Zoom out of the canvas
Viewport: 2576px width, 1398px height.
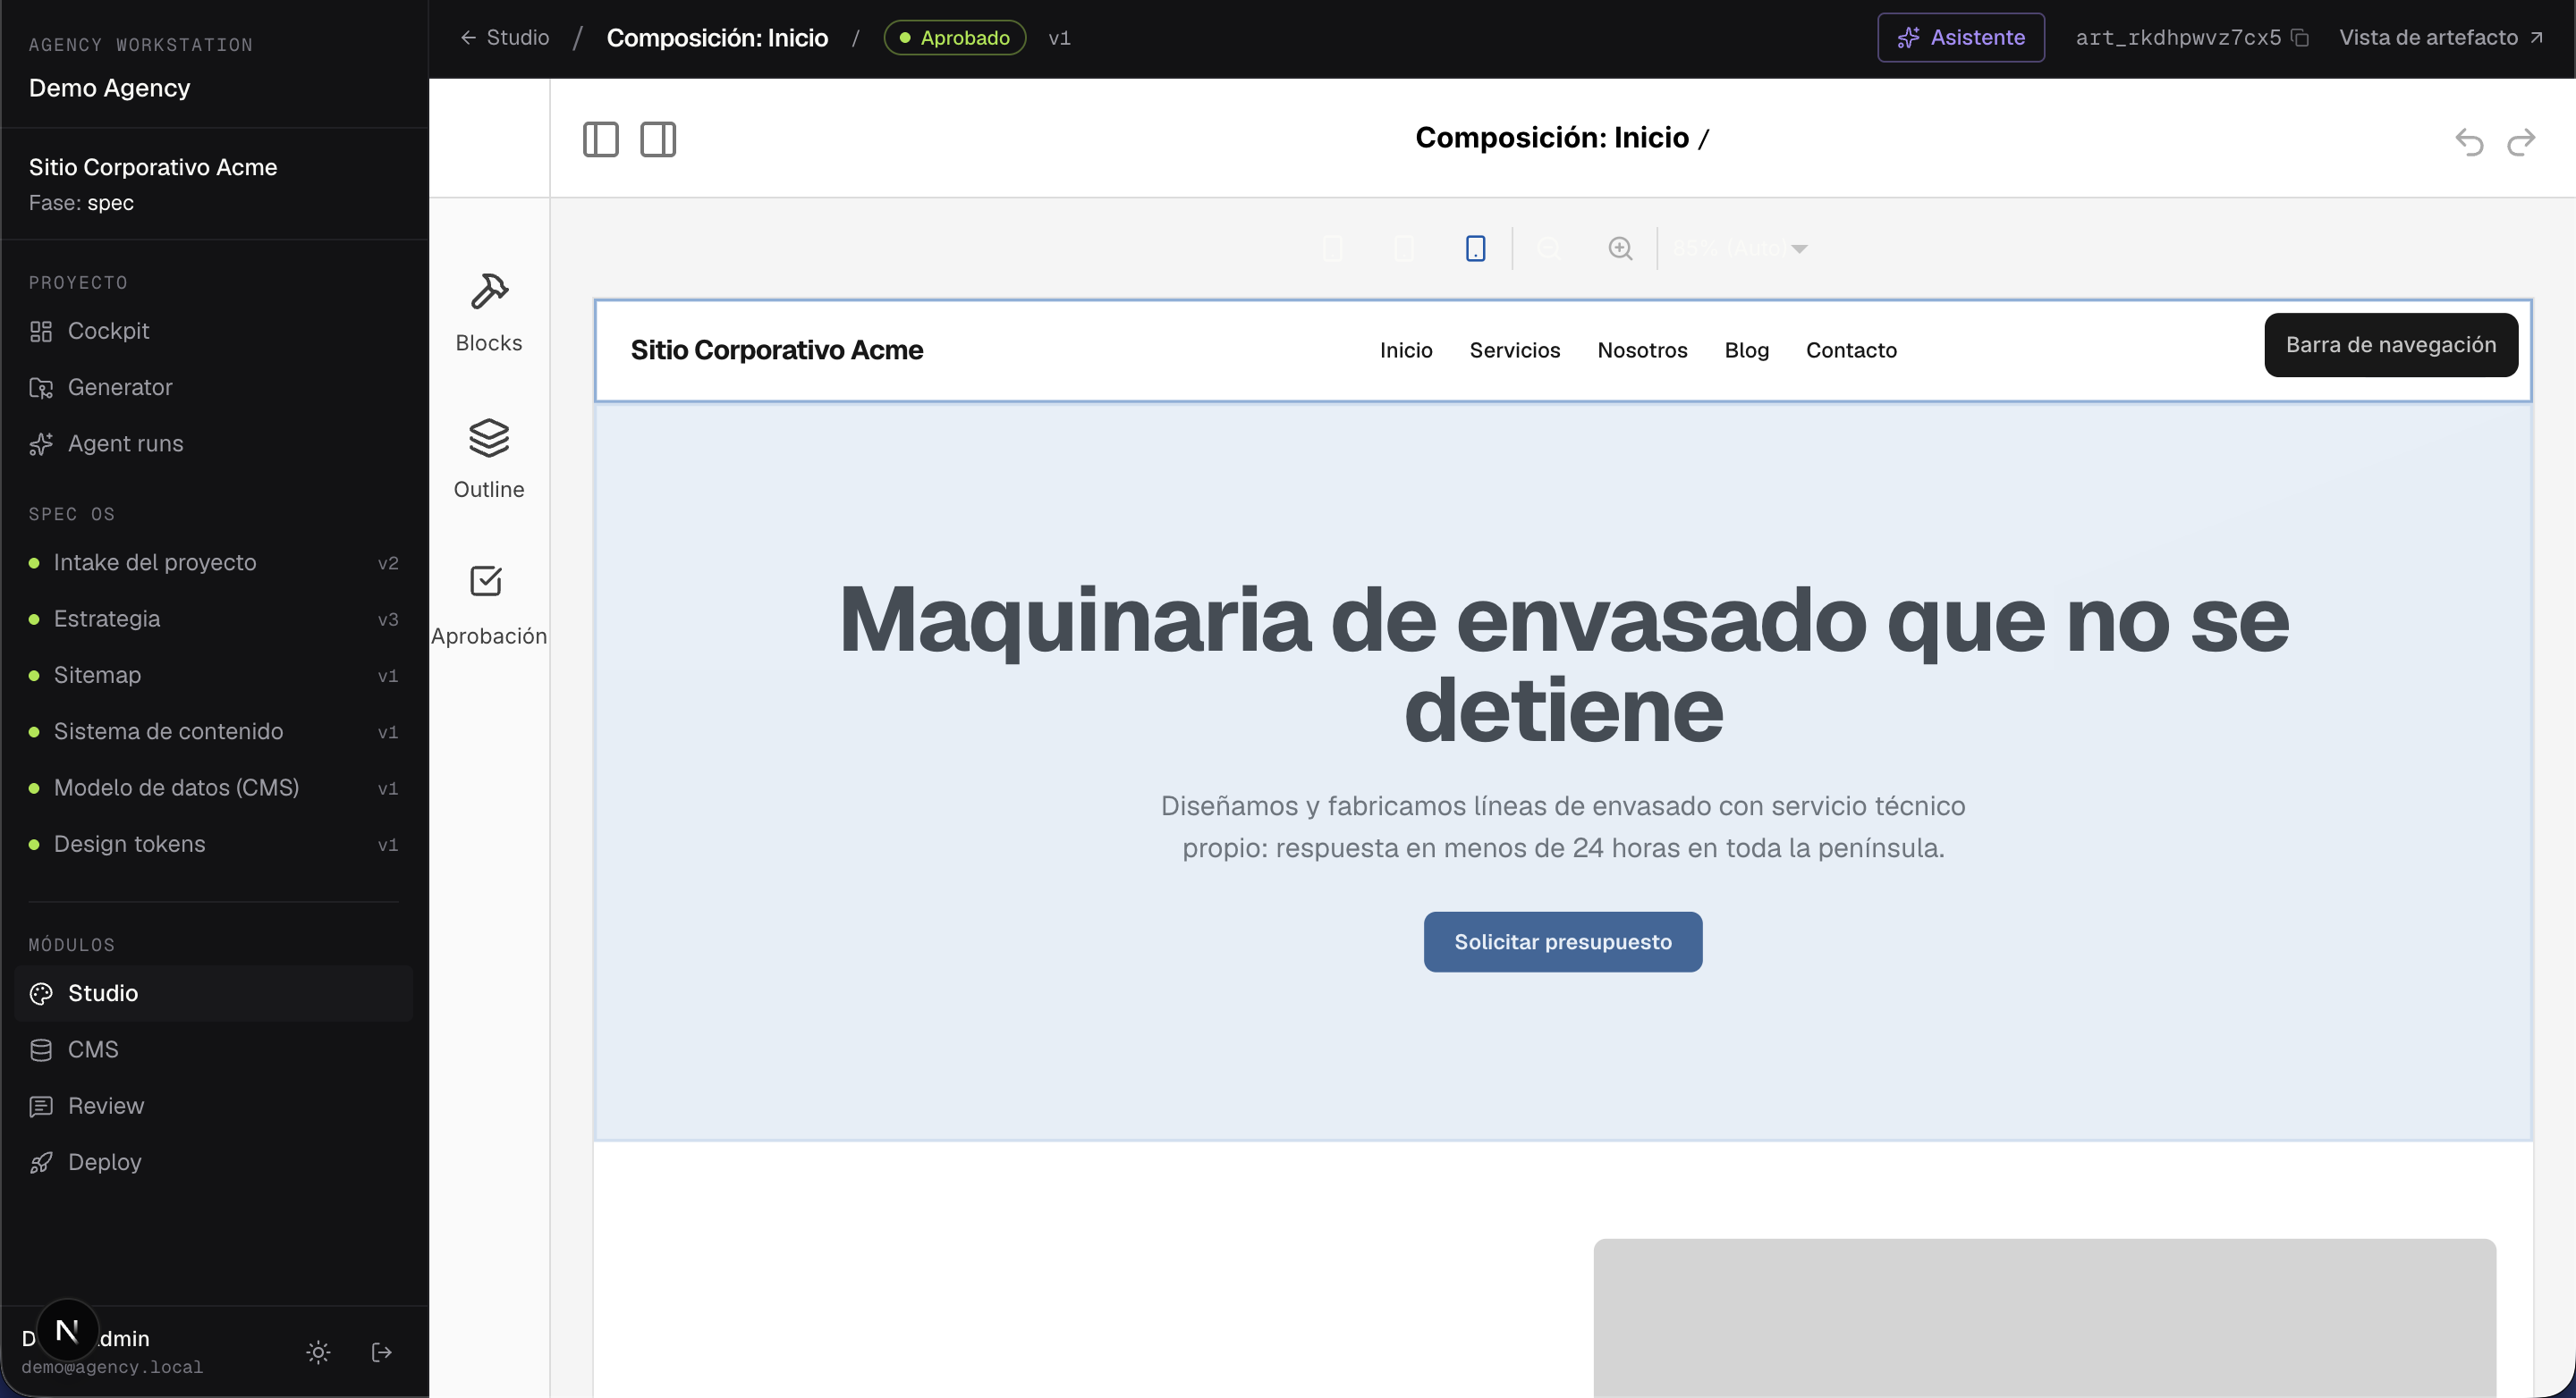[1548, 248]
